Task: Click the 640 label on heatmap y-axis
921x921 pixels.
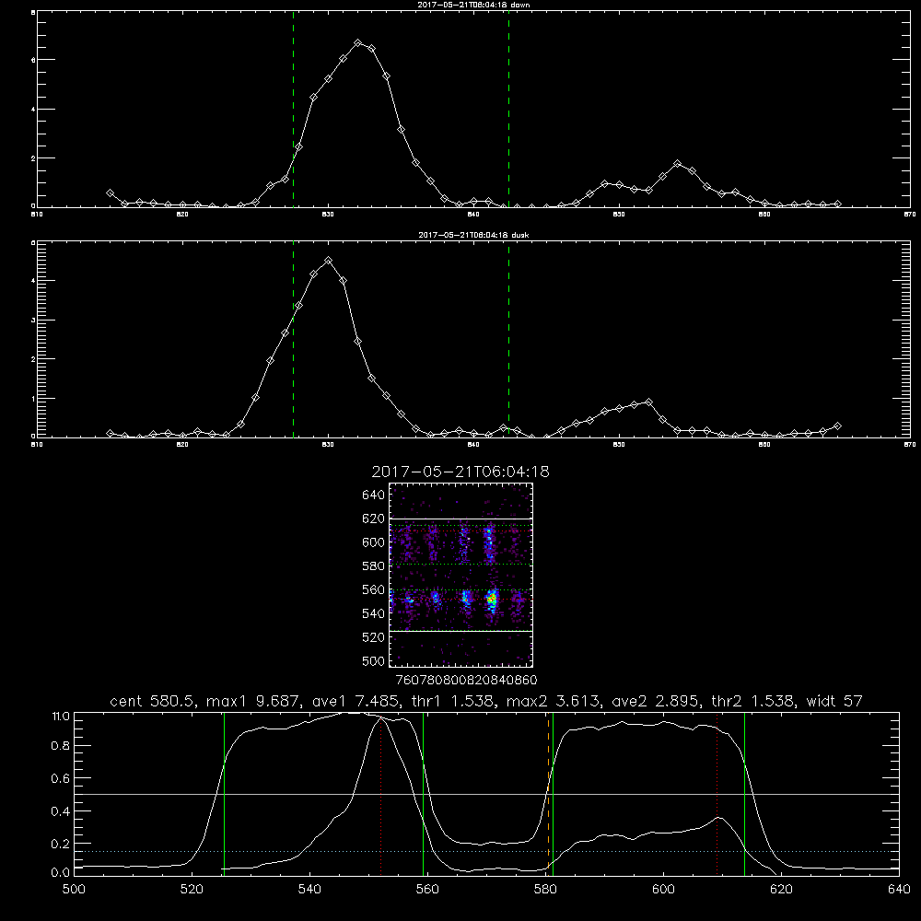Action: tap(374, 495)
